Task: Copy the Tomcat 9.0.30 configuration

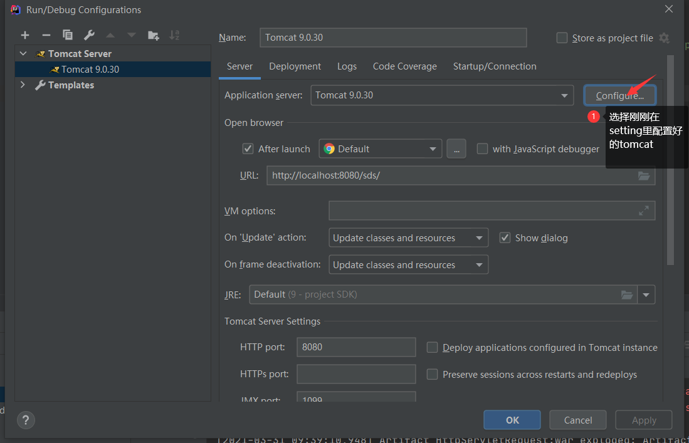Action: pyautogui.click(x=67, y=35)
